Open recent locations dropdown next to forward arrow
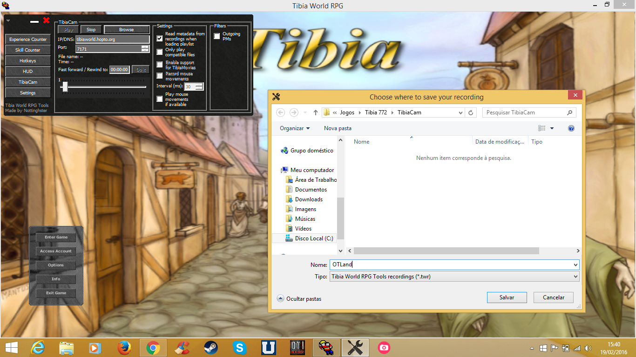 click(x=305, y=112)
